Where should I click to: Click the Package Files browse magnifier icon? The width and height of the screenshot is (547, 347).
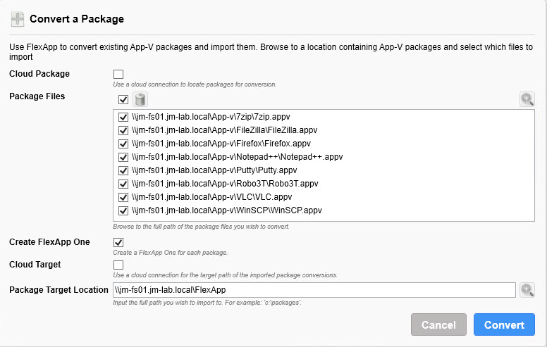coord(527,99)
